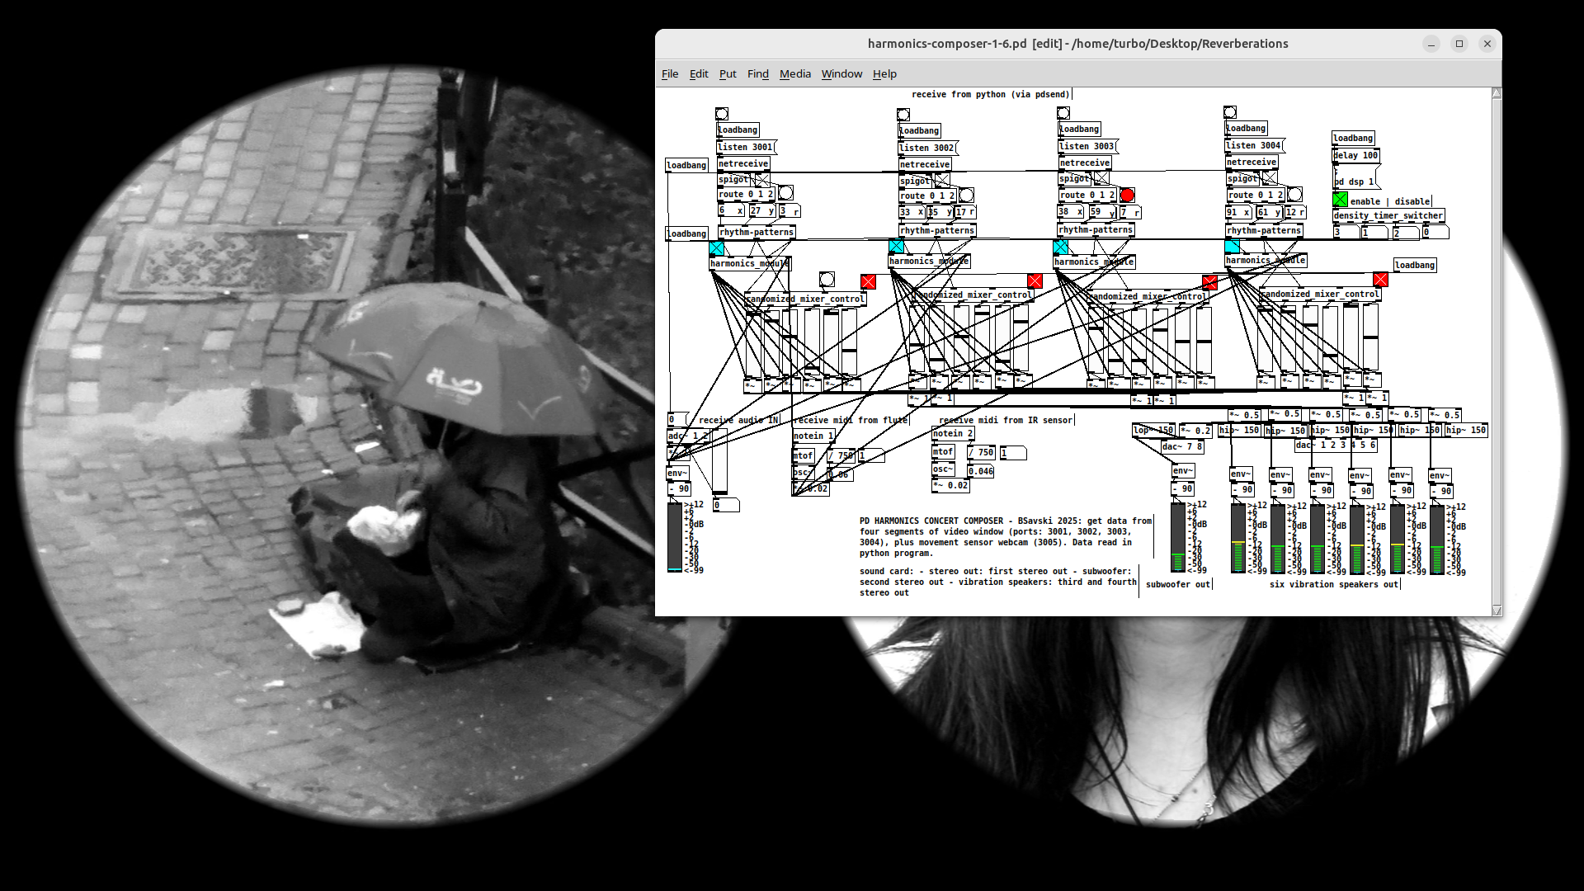Click the listen 3004 message box
Image resolution: width=1584 pixels, height=891 pixels.
pyautogui.click(x=1253, y=145)
